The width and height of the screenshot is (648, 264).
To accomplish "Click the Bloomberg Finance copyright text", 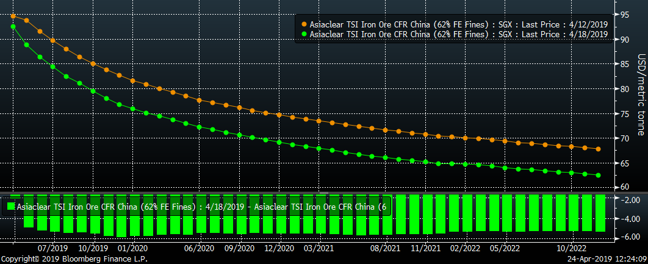I will (74, 259).
